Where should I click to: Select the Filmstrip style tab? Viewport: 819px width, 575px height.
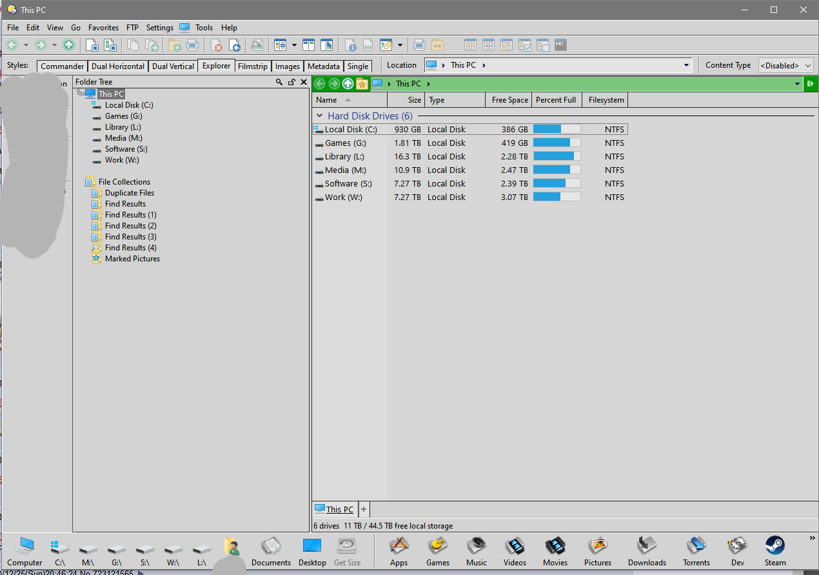coord(252,66)
